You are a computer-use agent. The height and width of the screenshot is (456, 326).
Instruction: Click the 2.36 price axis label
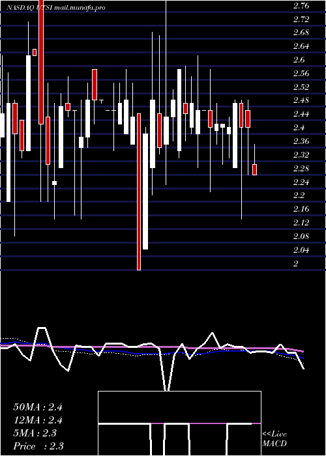coord(301,141)
